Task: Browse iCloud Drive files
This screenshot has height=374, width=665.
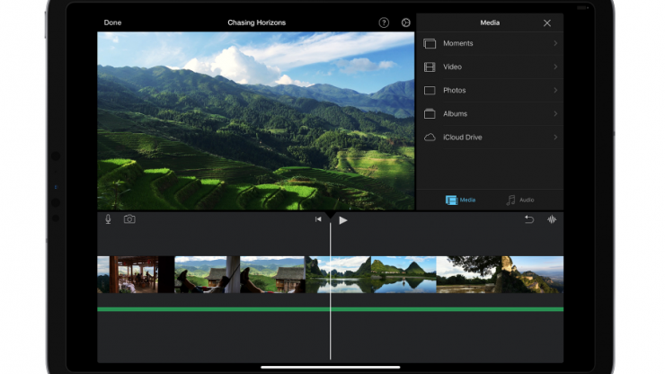Action: point(490,137)
